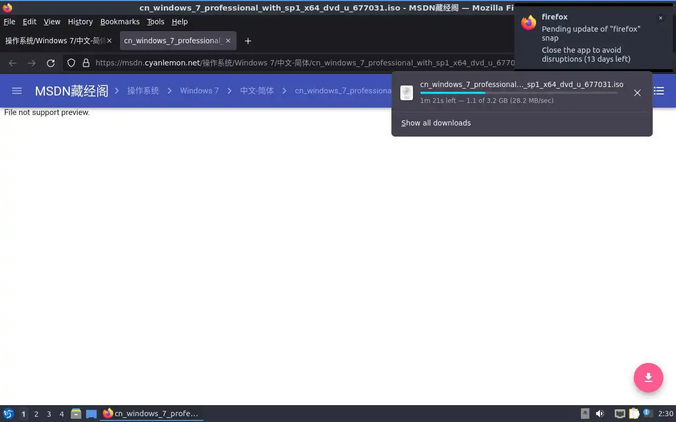This screenshot has width=676, height=422.
Task: Switch to workspace 4
Action: point(61,414)
